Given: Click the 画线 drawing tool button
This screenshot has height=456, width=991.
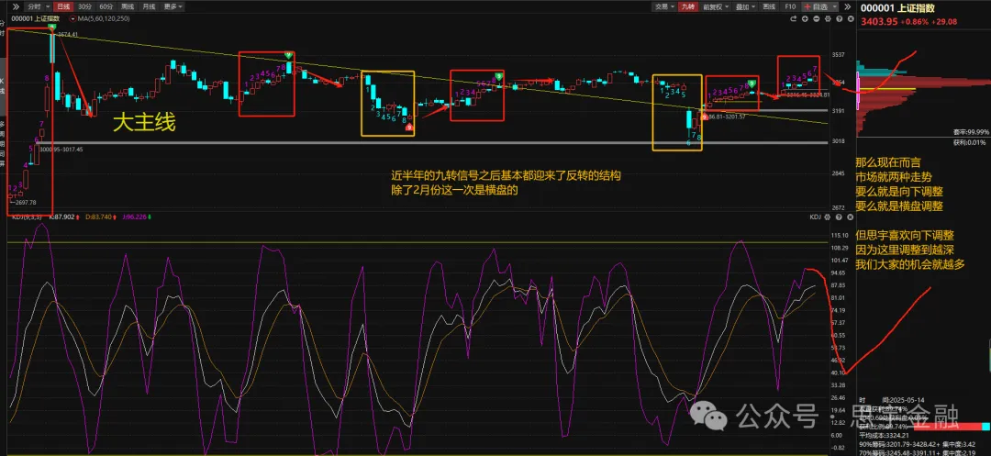Looking at the screenshot, I should coord(769,6).
